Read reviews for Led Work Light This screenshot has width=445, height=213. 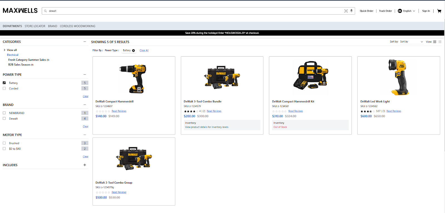pyautogui.click(x=394, y=111)
